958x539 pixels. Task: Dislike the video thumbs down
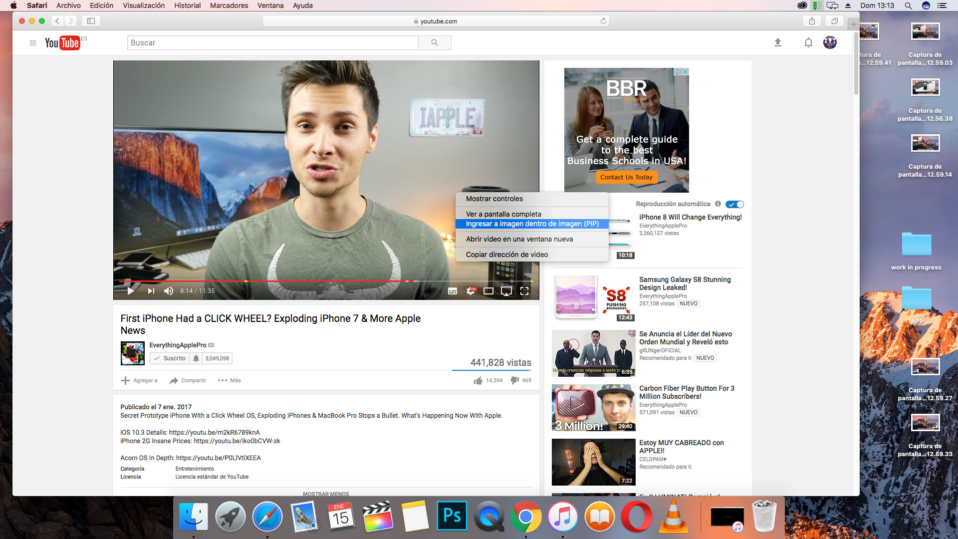point(520,380)
